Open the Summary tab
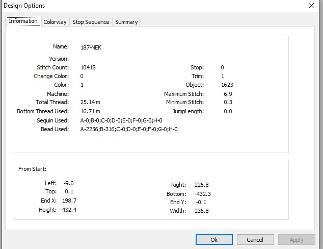Screen dimensions: 323x249 [x=126, y=22]
